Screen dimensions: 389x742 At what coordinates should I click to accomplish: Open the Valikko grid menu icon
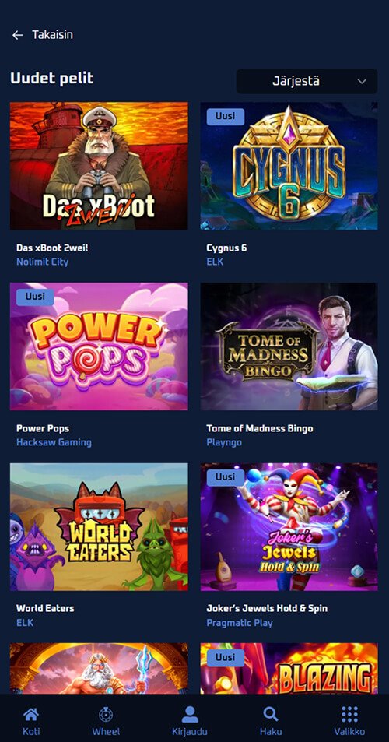[349, 714]
